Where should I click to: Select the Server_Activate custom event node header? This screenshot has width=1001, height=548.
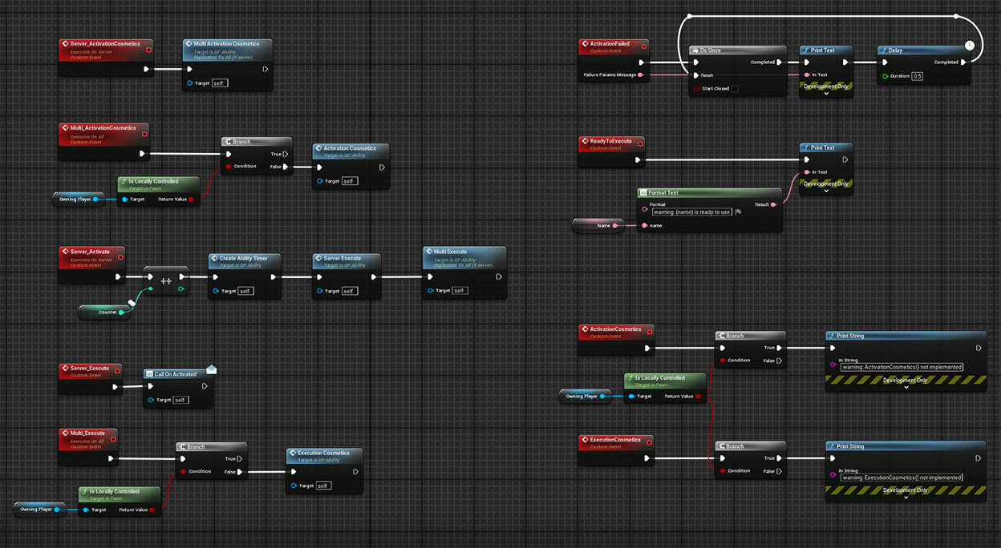(90, 252)
